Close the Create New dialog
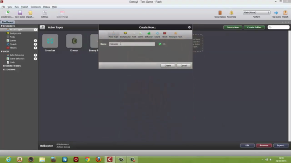Image resolution: width=291 pixels, height=163 pixels. [189, 27]
